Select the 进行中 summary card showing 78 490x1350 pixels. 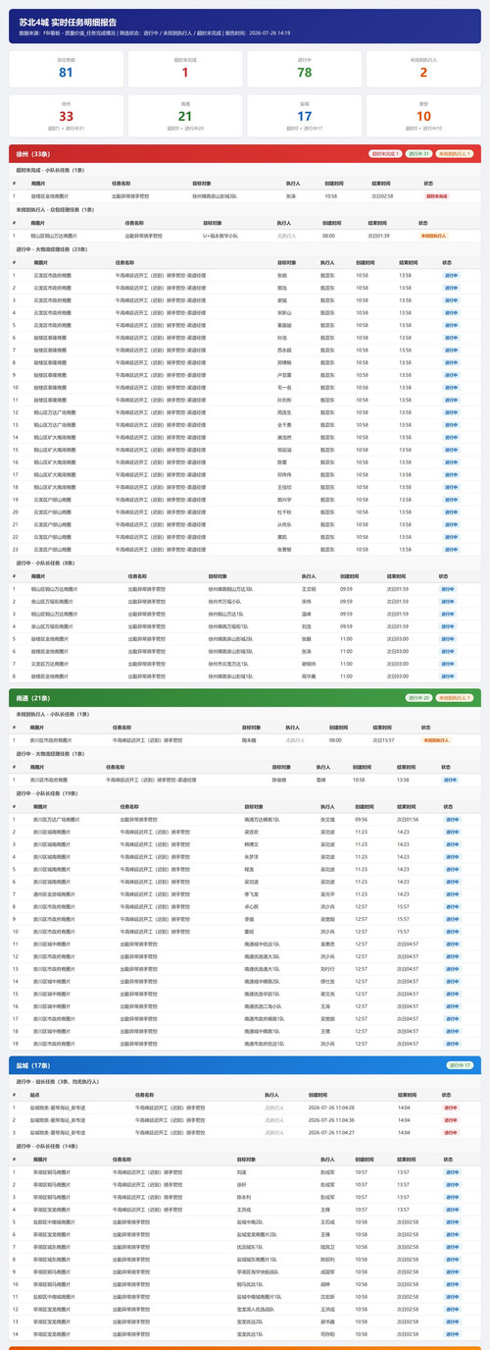pyautogui.click(x=305, y=68)
